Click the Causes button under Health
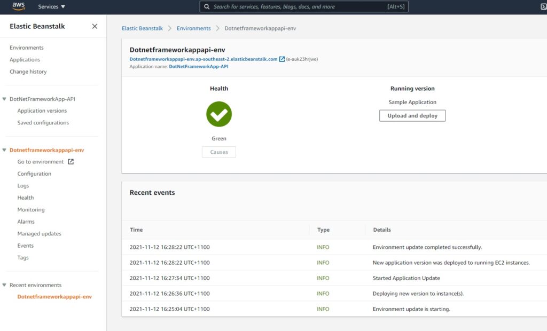This screenshot has height=331, width=547. pos(218,152)
